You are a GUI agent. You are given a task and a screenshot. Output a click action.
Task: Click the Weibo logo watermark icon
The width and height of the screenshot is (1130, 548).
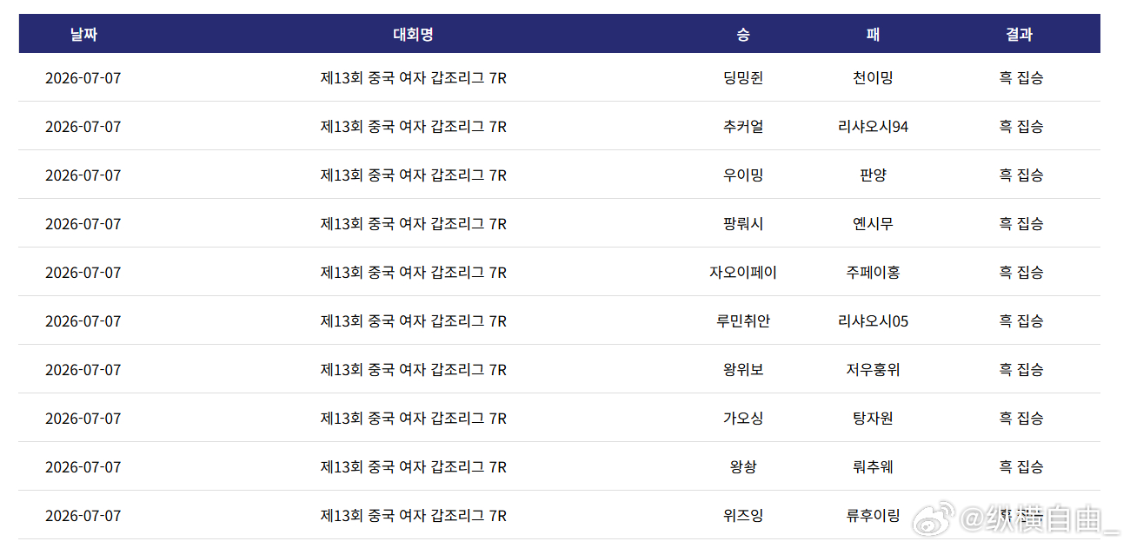click(933, 518)
